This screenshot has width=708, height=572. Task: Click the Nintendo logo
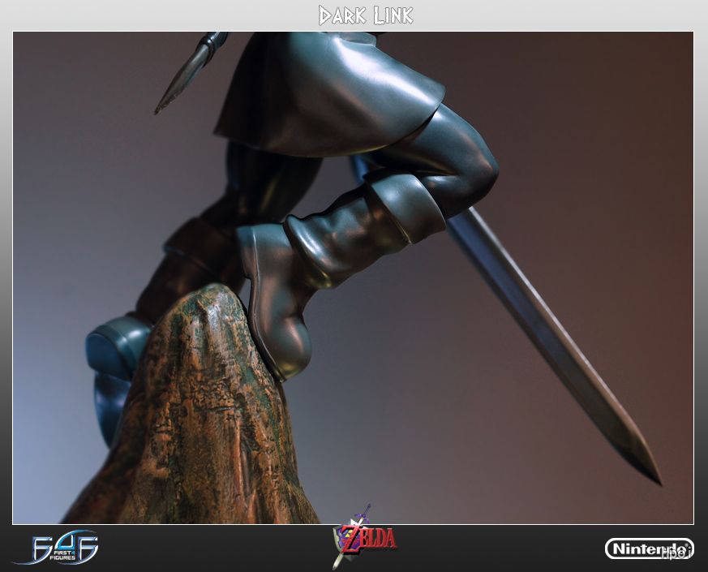[x=648, y=548]
